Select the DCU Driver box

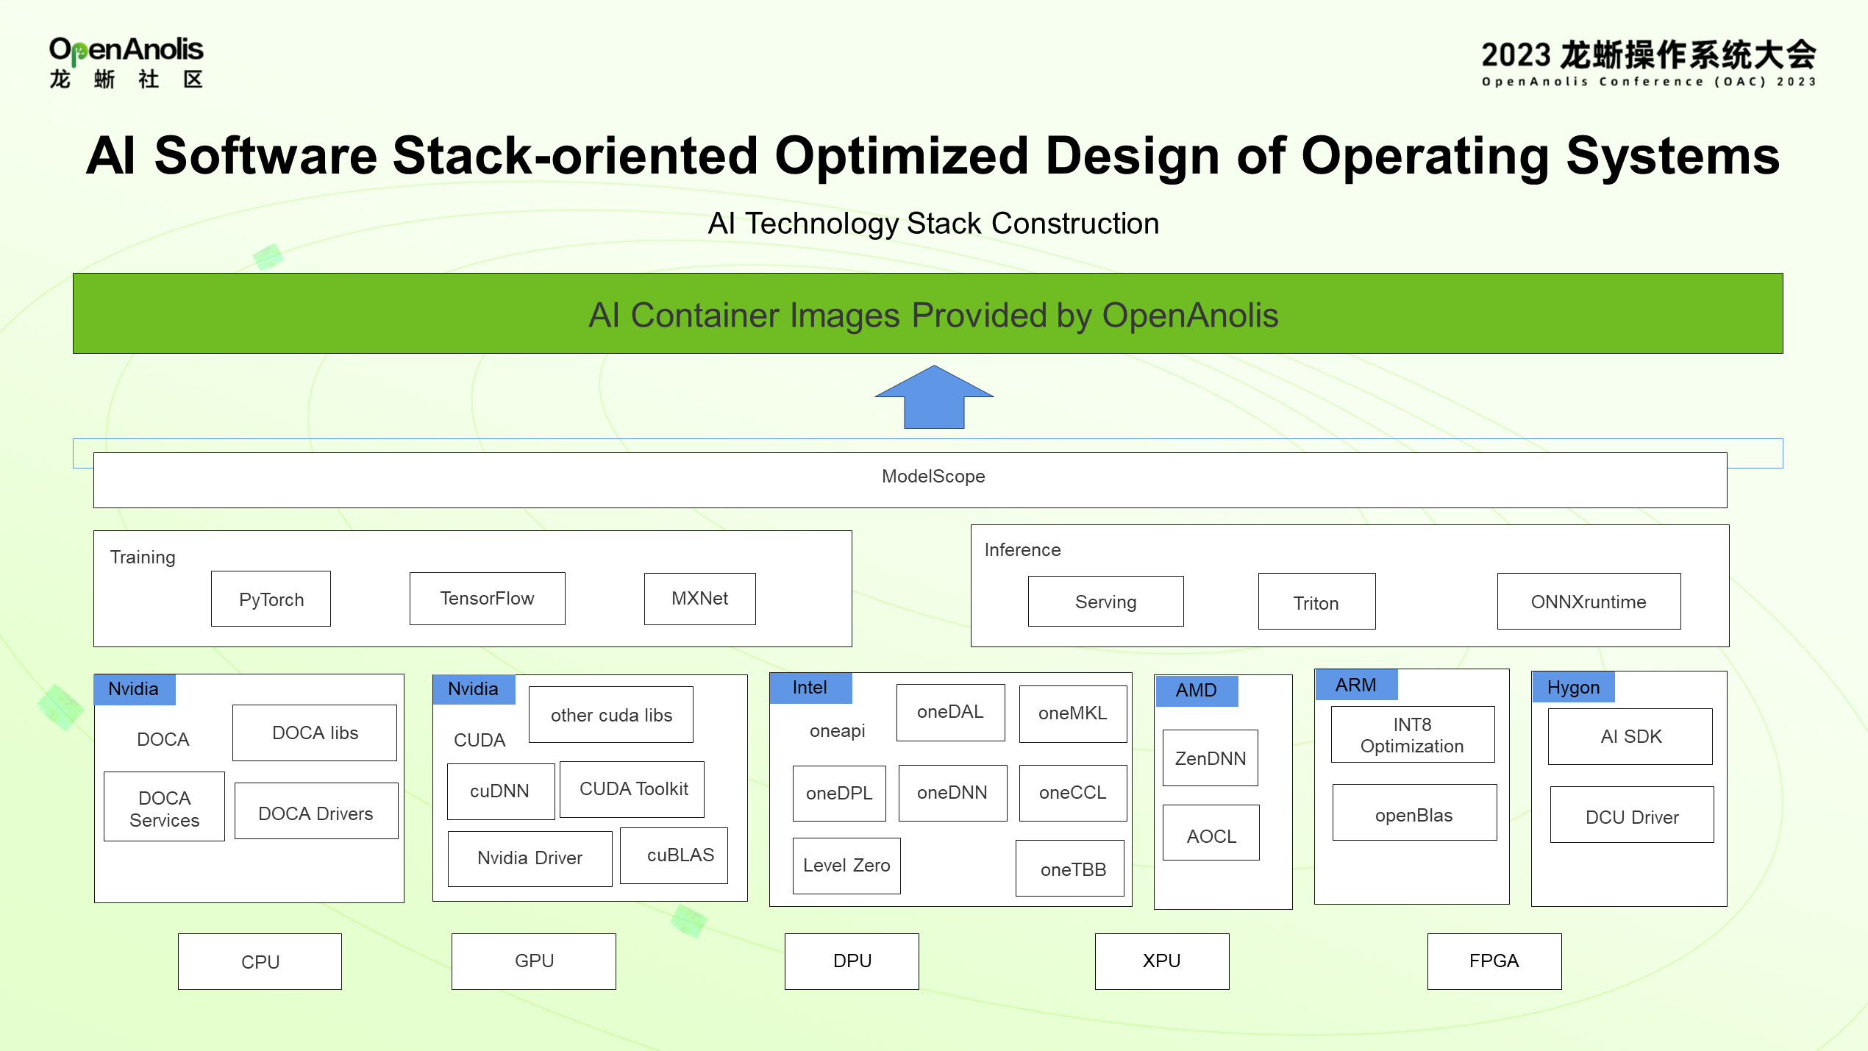(1632, 815)
